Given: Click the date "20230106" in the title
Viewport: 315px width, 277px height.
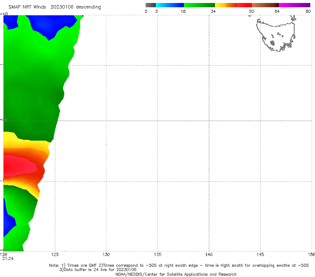Looking at the screenshot, I should (x=62, y=7).
